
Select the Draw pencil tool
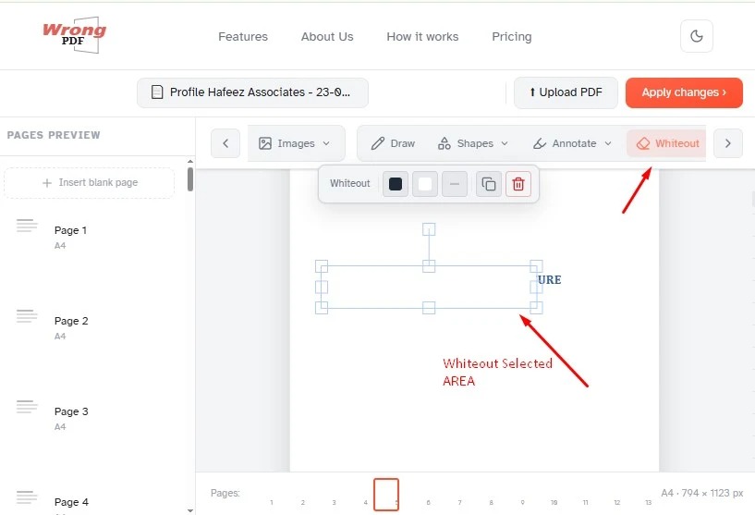[x=393, y=143]
